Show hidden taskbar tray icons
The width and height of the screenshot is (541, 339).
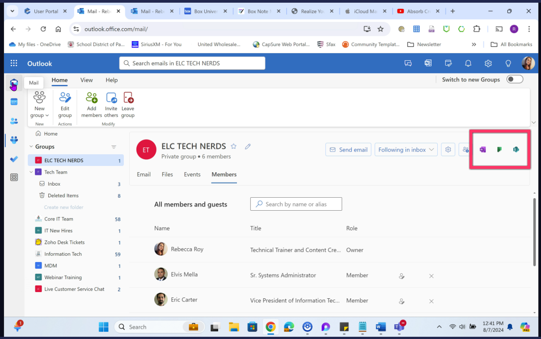click(x=439, y=327)
